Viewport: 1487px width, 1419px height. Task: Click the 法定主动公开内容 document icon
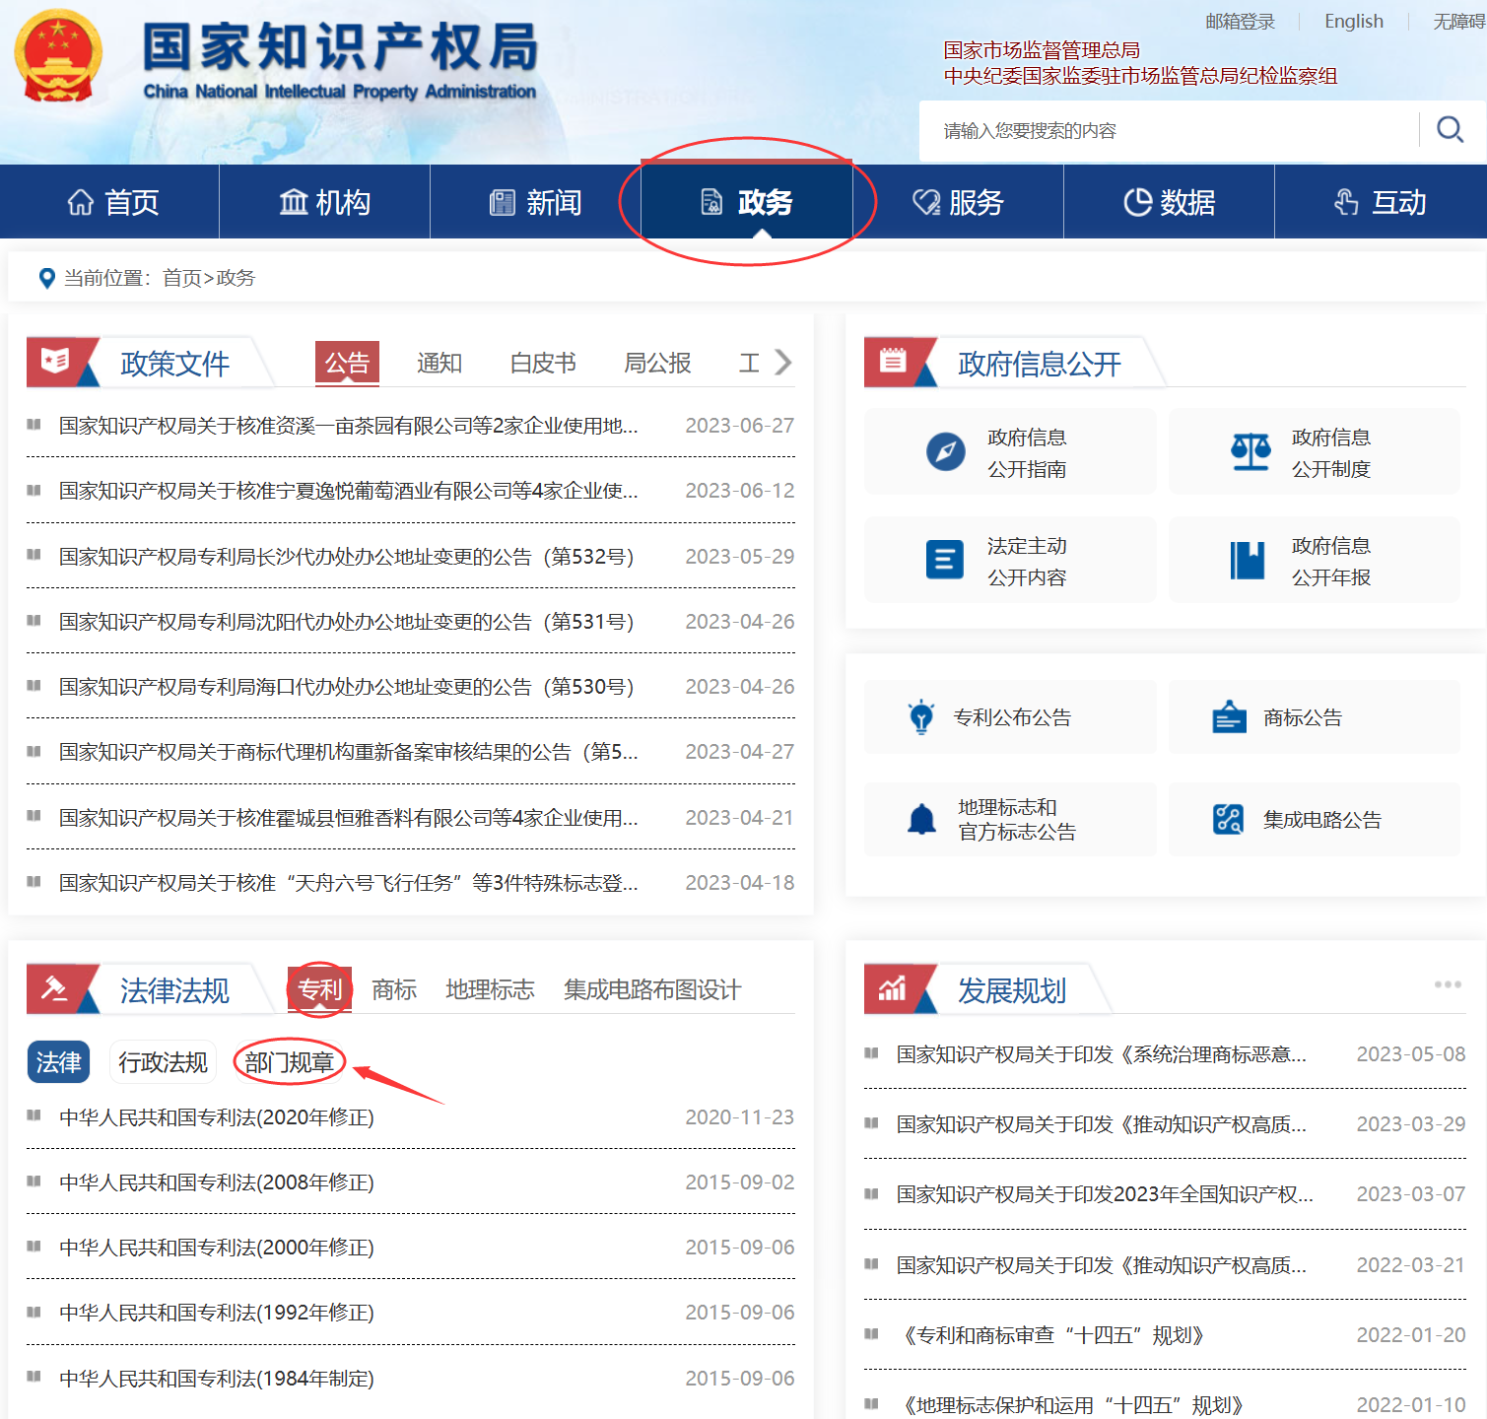(945, 560)
